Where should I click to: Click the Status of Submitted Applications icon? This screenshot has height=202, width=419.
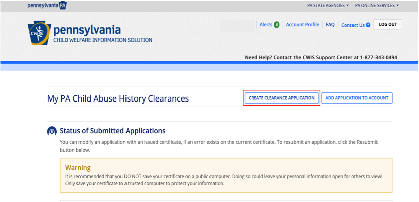point(52,131)
